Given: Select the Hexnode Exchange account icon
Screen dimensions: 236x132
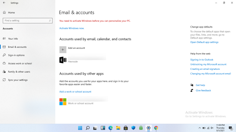Looking at the screenshot, I should coord(63,60).
